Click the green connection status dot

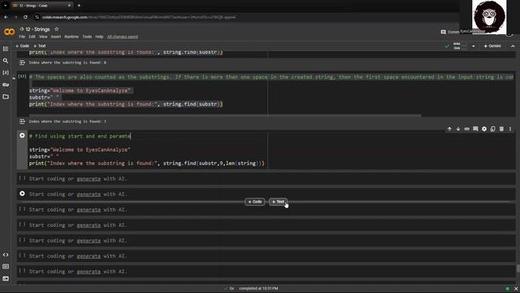coord(507,289)
